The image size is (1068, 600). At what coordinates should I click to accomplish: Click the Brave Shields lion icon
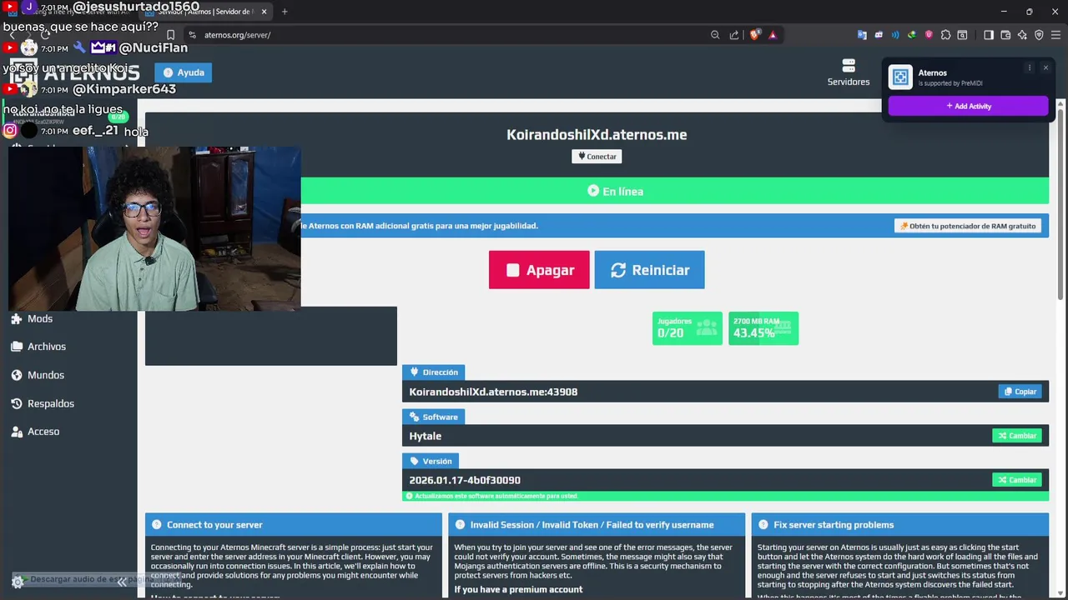click(755, 35)
